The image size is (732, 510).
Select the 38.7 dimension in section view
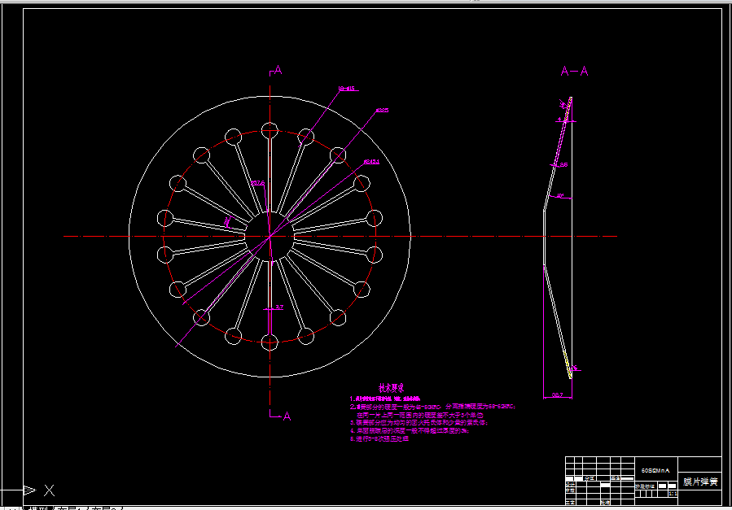pos(558,394)
